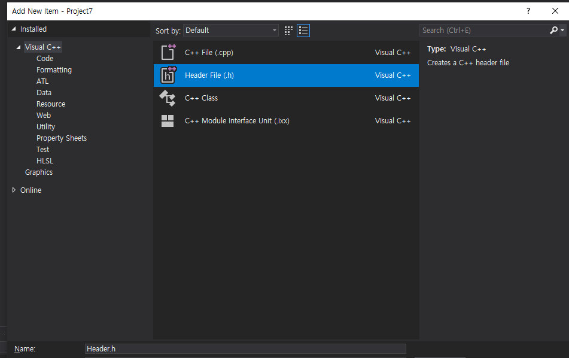Choose the C++ File (.cpp) text
Screen dimensions: 569x358
[209, 53]
